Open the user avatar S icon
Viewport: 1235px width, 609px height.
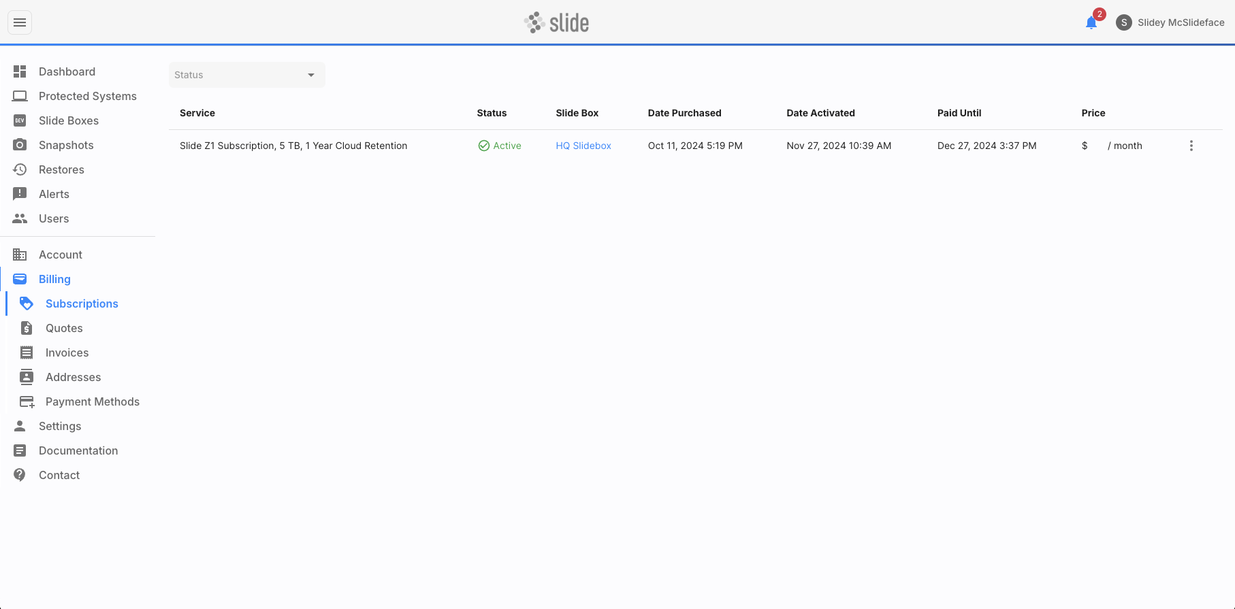click(1124, 22)
